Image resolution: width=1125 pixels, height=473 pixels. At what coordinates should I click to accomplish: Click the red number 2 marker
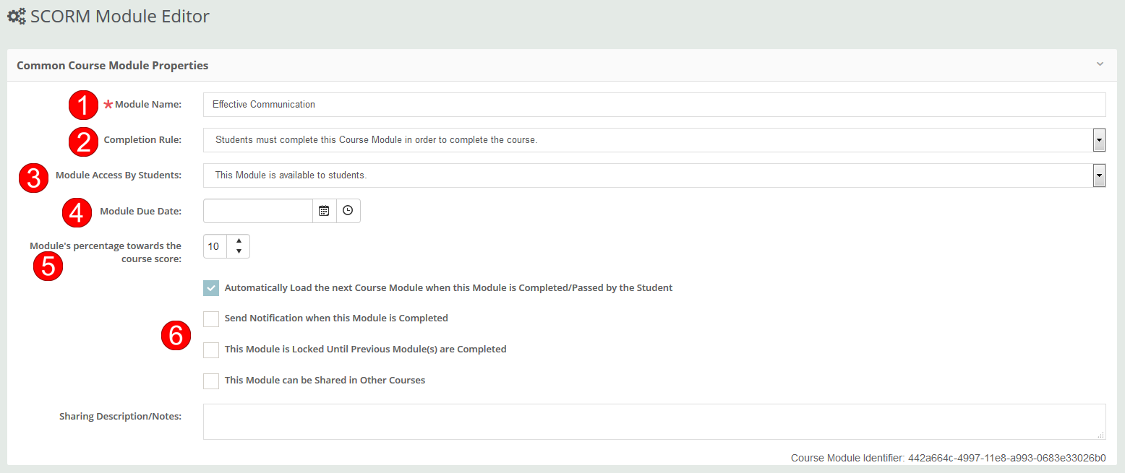(x=83, y=141)
